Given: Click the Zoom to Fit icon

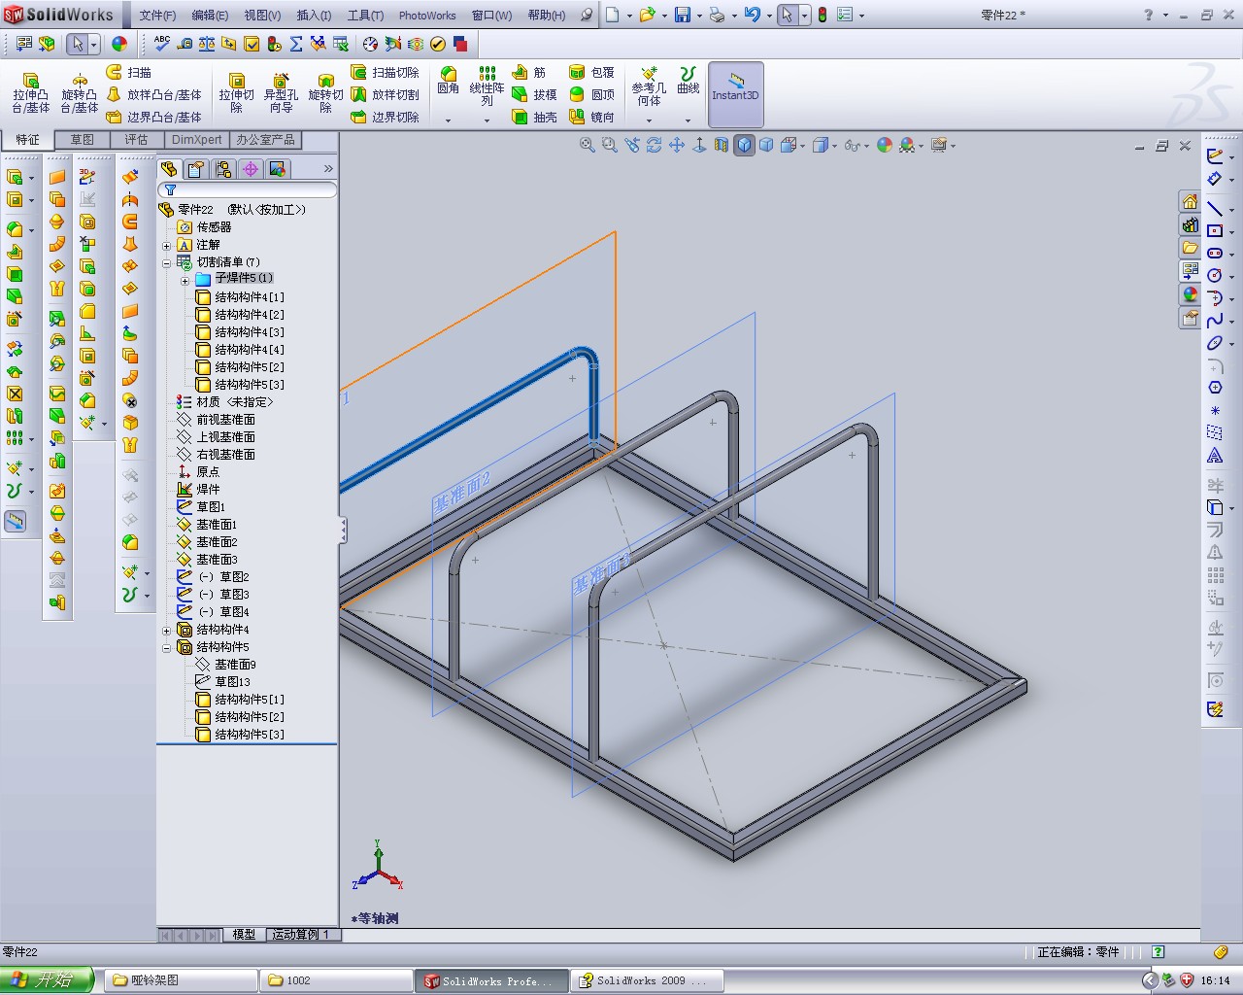Looking at the screenshot, I should coord(587,146).
